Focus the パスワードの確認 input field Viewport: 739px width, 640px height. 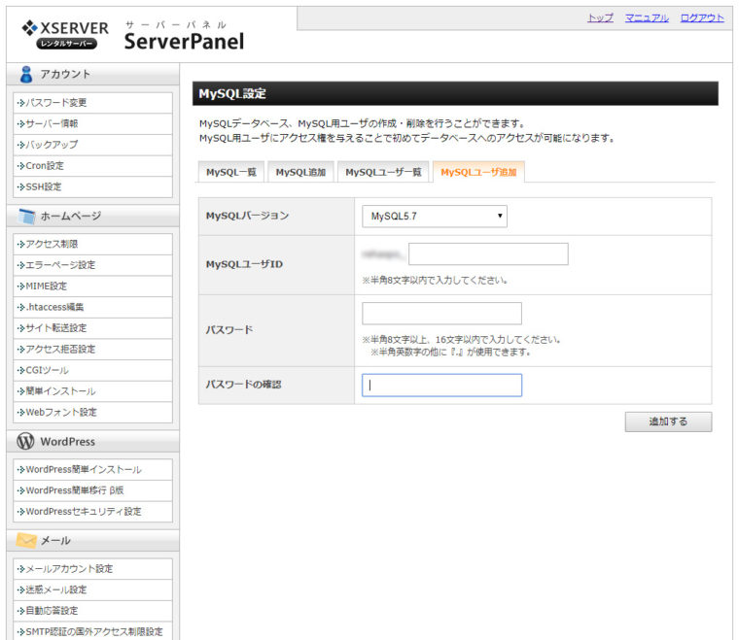click(x=441, y=386)
